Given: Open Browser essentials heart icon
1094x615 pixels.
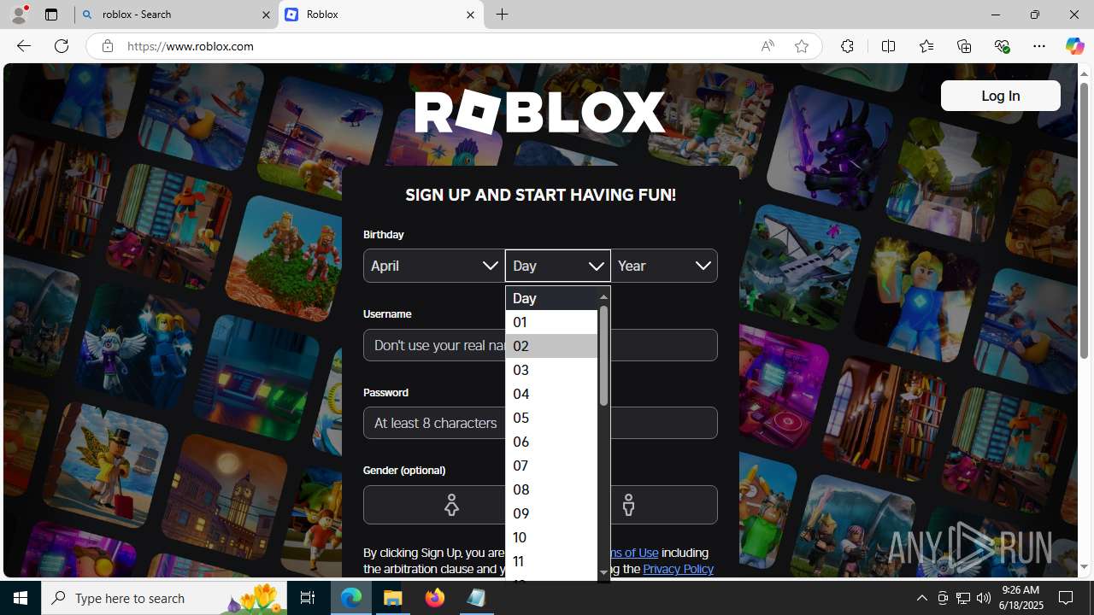Looking at the screenshot, I should 1002,46.
